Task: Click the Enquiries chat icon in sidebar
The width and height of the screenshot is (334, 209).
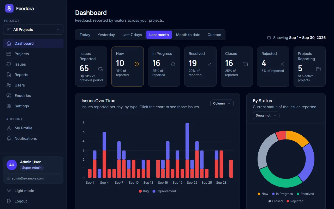Action: 9,96
